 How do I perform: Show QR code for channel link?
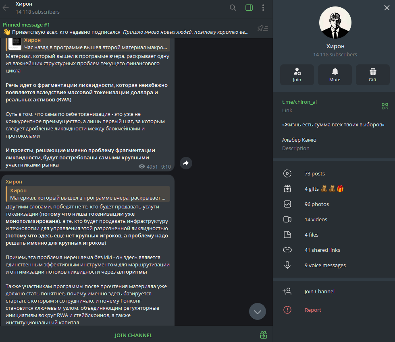coord(385,106)
